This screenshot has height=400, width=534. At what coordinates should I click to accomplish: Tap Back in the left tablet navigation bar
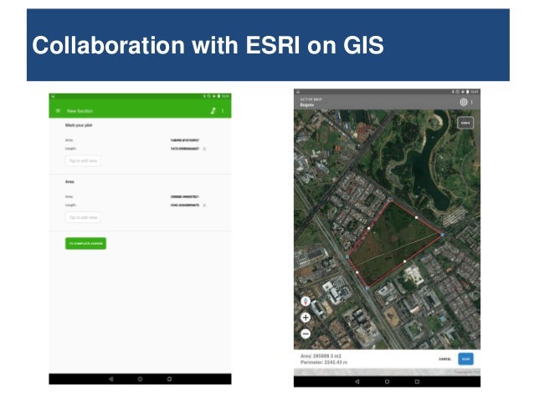[x=111, y=379]
